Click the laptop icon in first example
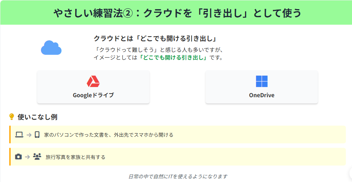This screenshot has width=352, height=182. click(x=19, y=134)
